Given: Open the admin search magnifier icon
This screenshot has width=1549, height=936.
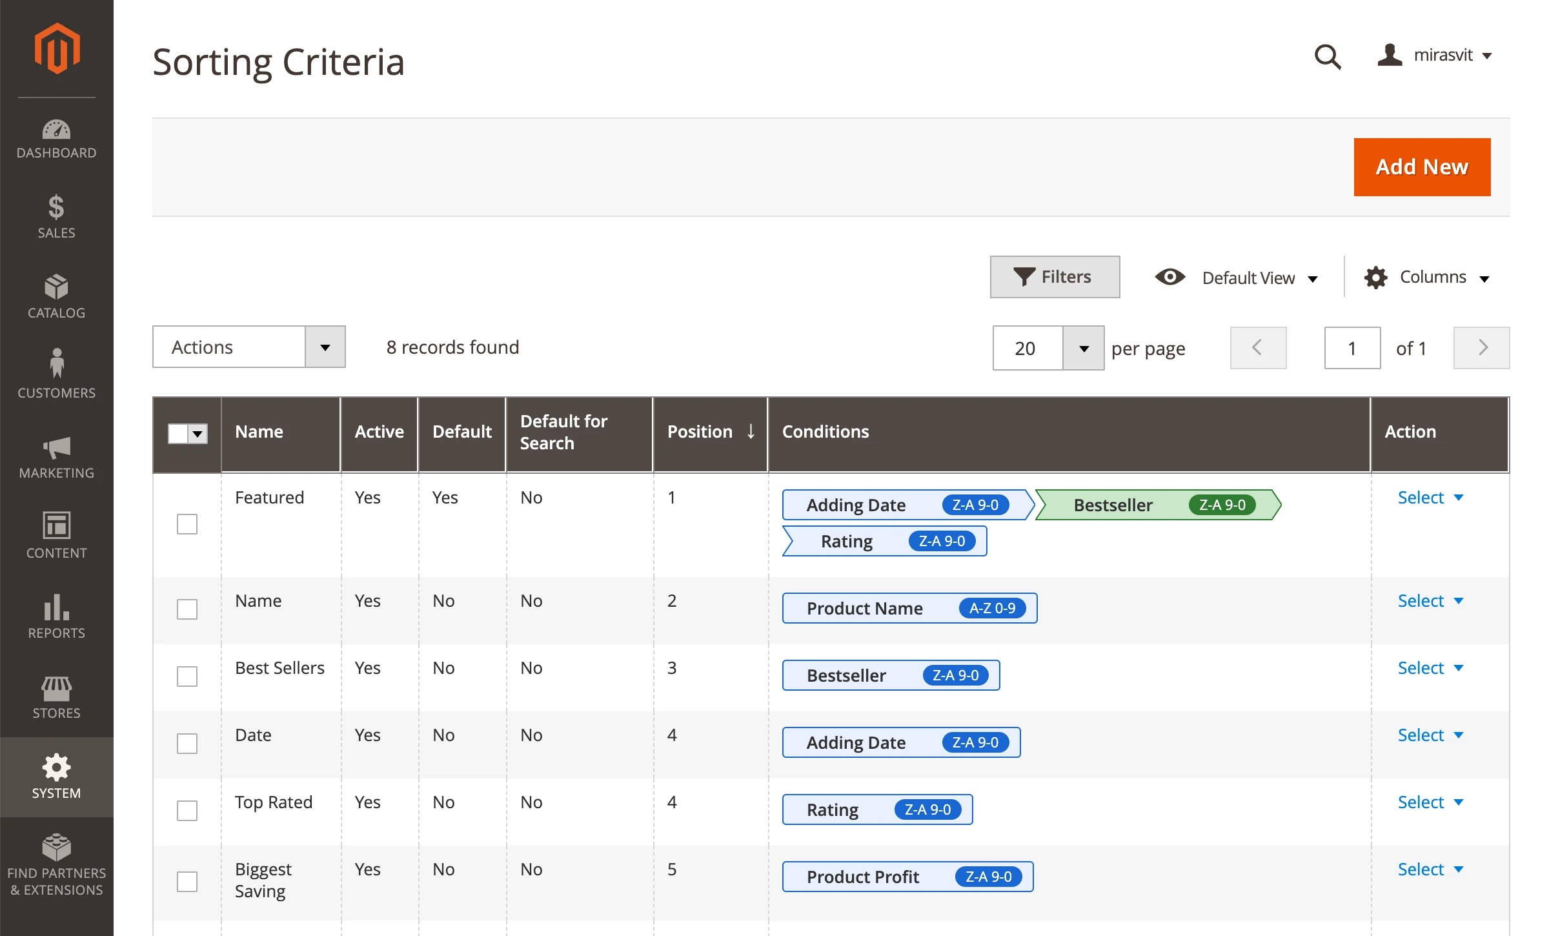Looking at the screenshot, I should 1327,57.
